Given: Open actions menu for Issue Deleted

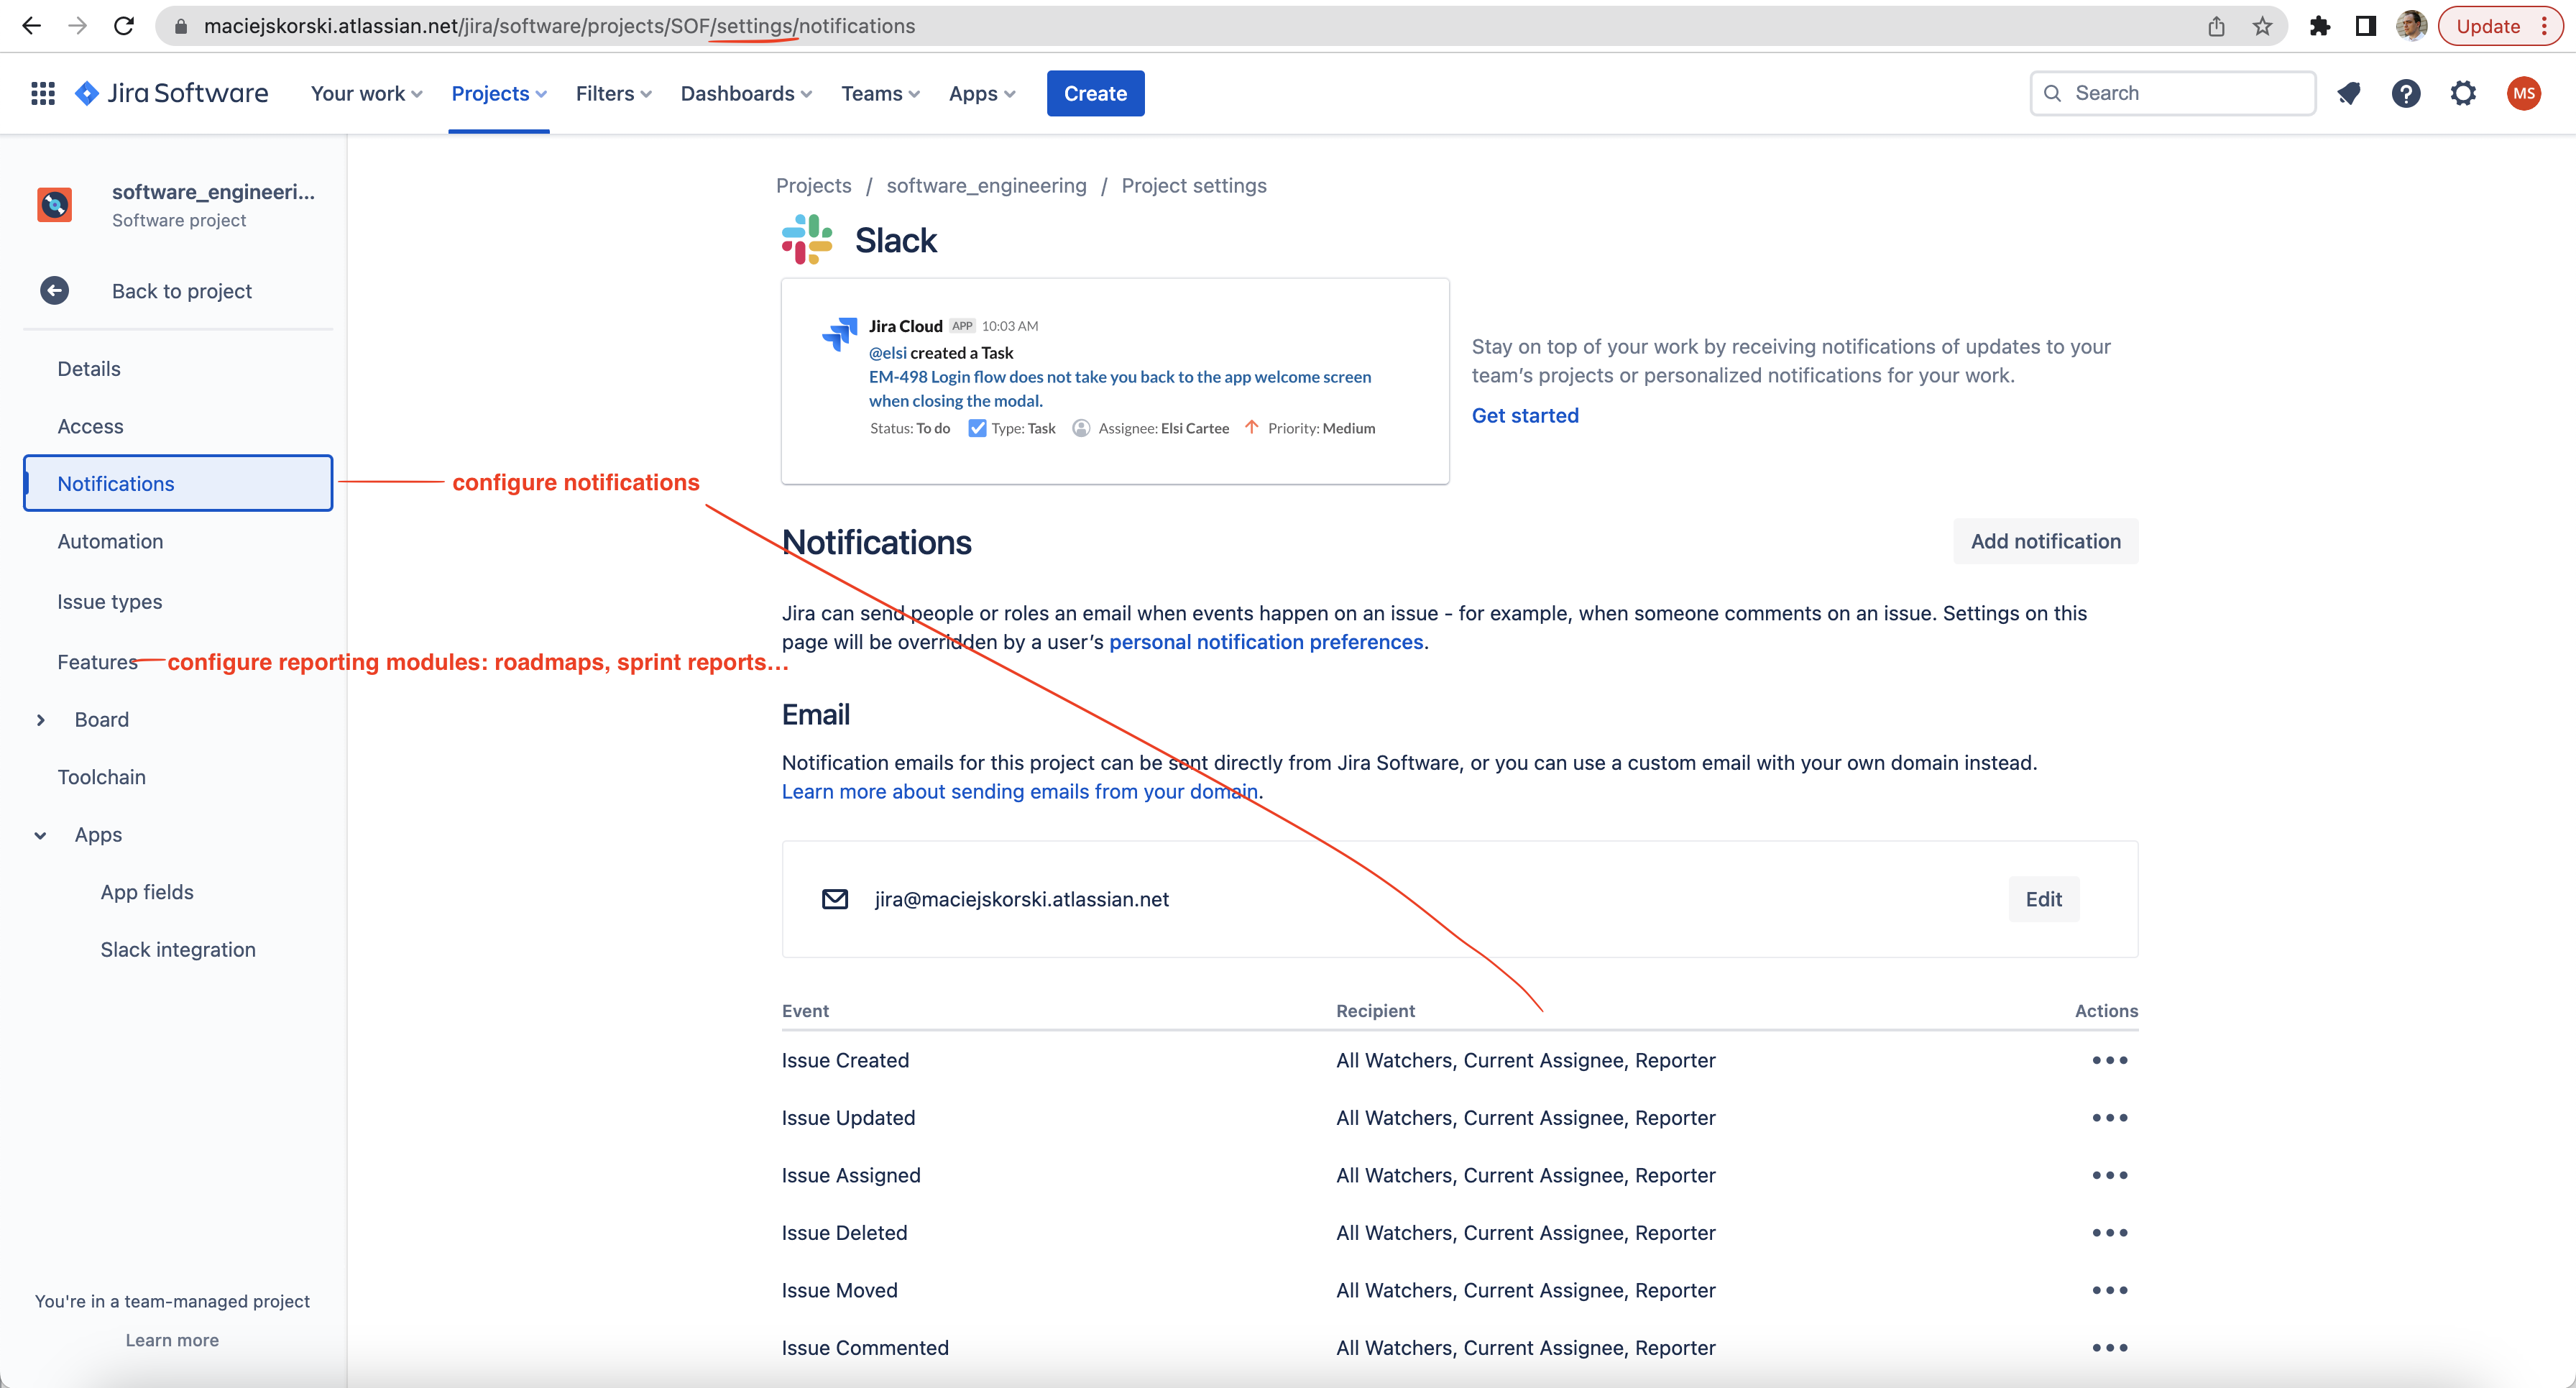Looking at the screenshot, I should (2110, 1233).
